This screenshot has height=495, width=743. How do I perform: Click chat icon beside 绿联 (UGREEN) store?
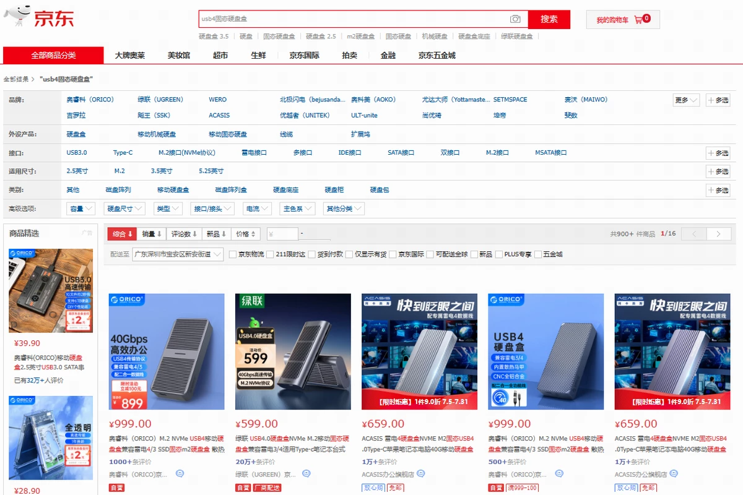(x=306, y=474)
